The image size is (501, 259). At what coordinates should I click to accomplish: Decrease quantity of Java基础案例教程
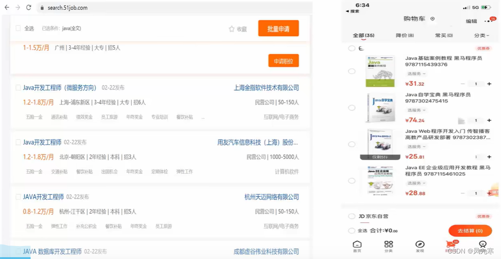tap(463, 84)
